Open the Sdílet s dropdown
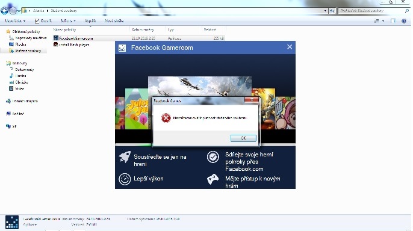 coord(67,21)
